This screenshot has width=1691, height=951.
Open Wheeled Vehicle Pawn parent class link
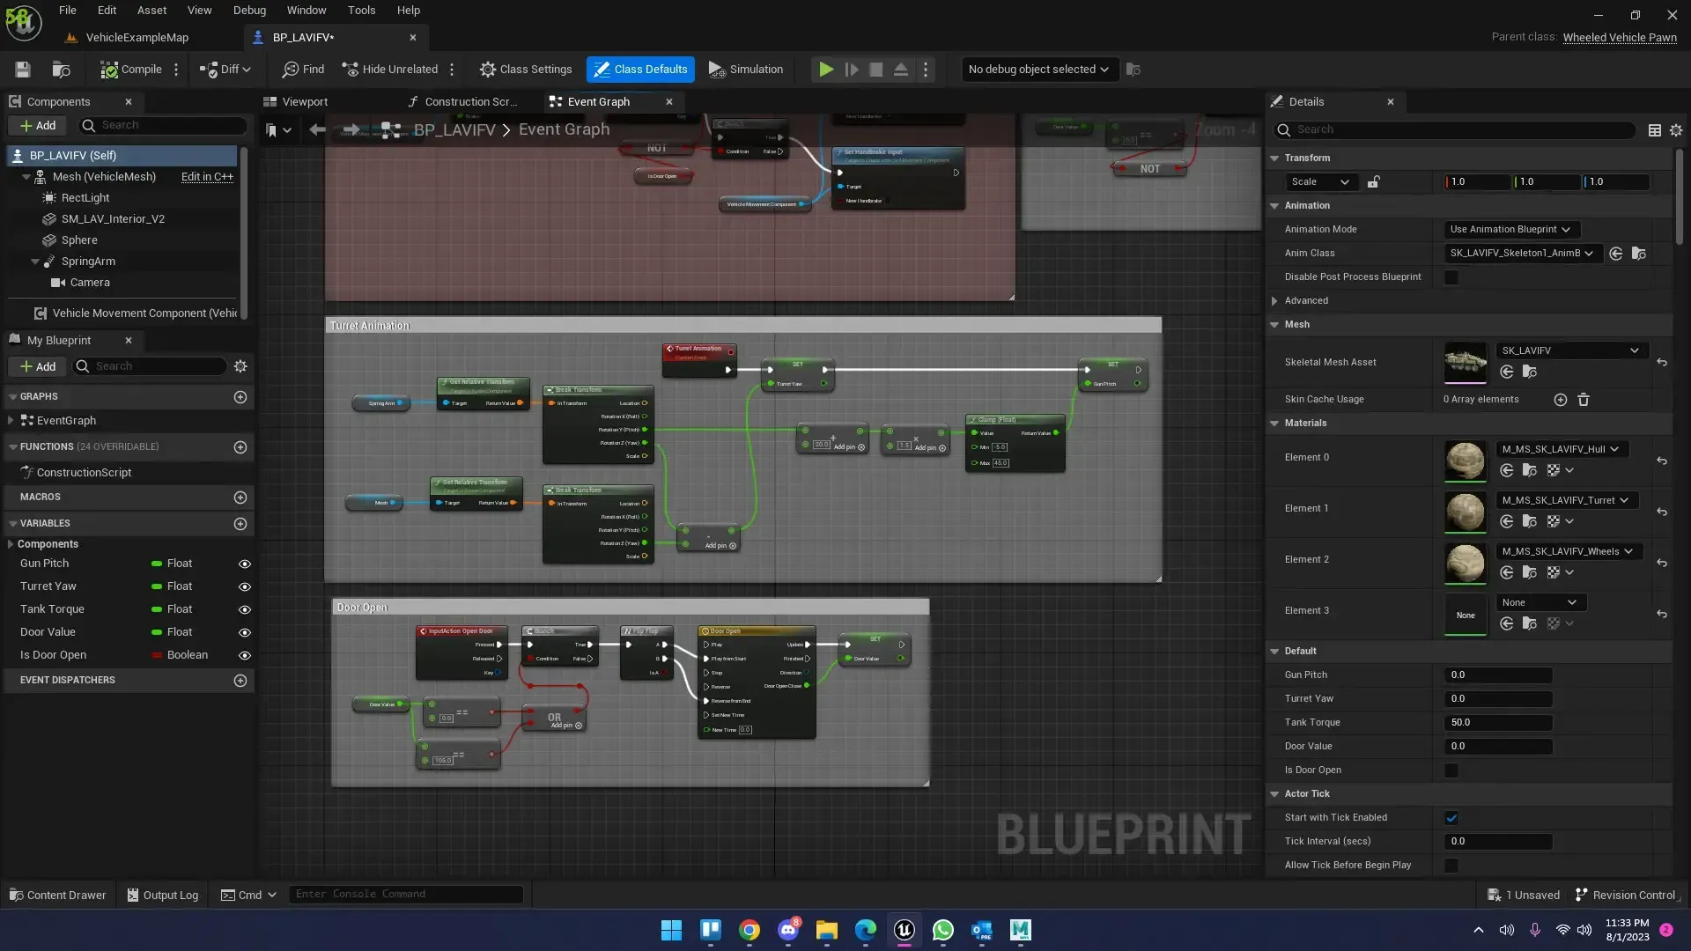click(x=1619, y=37)
